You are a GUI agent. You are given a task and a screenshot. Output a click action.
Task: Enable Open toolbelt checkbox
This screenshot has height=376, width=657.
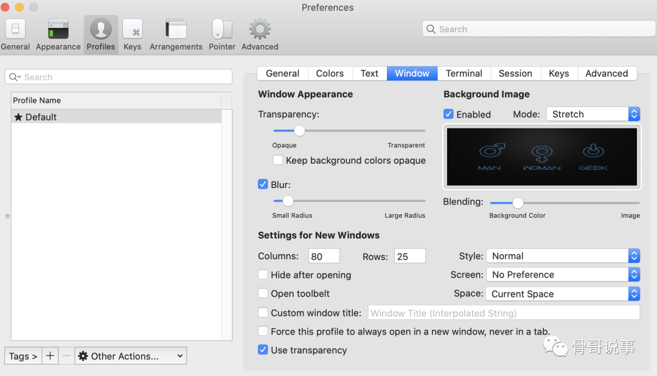(x=263, y=293)
